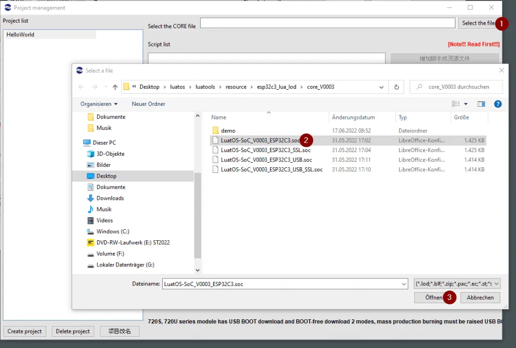Viewport: 516px width, 348px height.
Task: Select the 3D-Objekte folder in sidebar
Action: 110,154
